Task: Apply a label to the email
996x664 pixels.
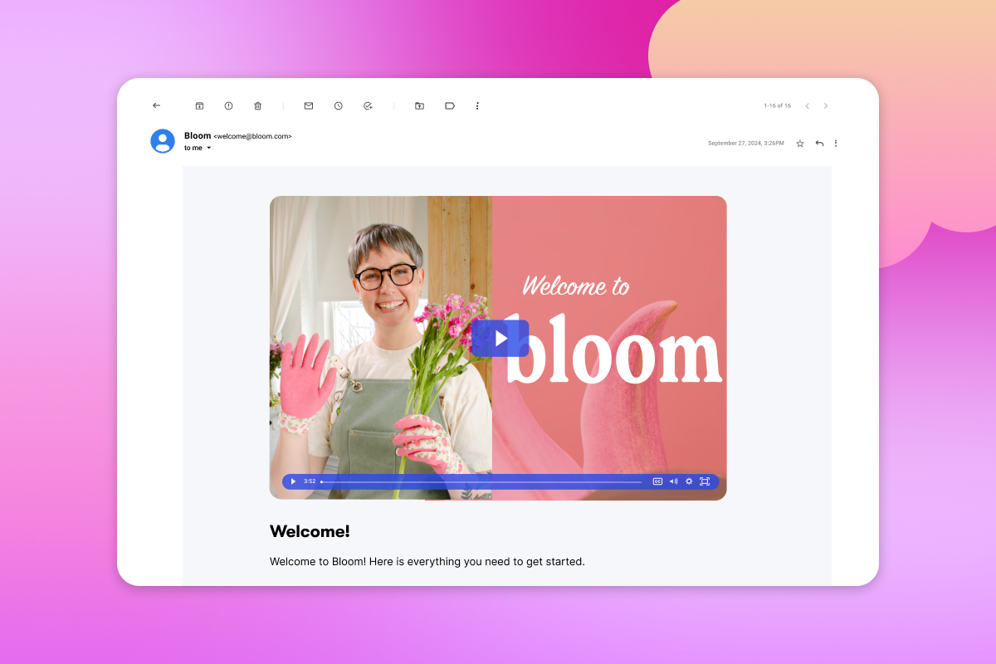Action: pyautogui.click(x=449, y=105)
